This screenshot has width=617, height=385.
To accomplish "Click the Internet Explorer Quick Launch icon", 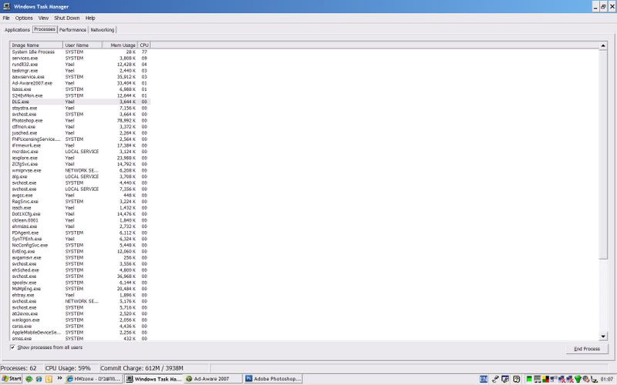I will tap(39, 379).
